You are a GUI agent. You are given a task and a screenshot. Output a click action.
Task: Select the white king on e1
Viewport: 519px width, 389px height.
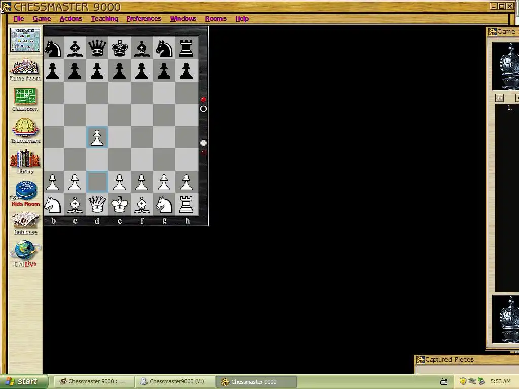tap(120, 204)
